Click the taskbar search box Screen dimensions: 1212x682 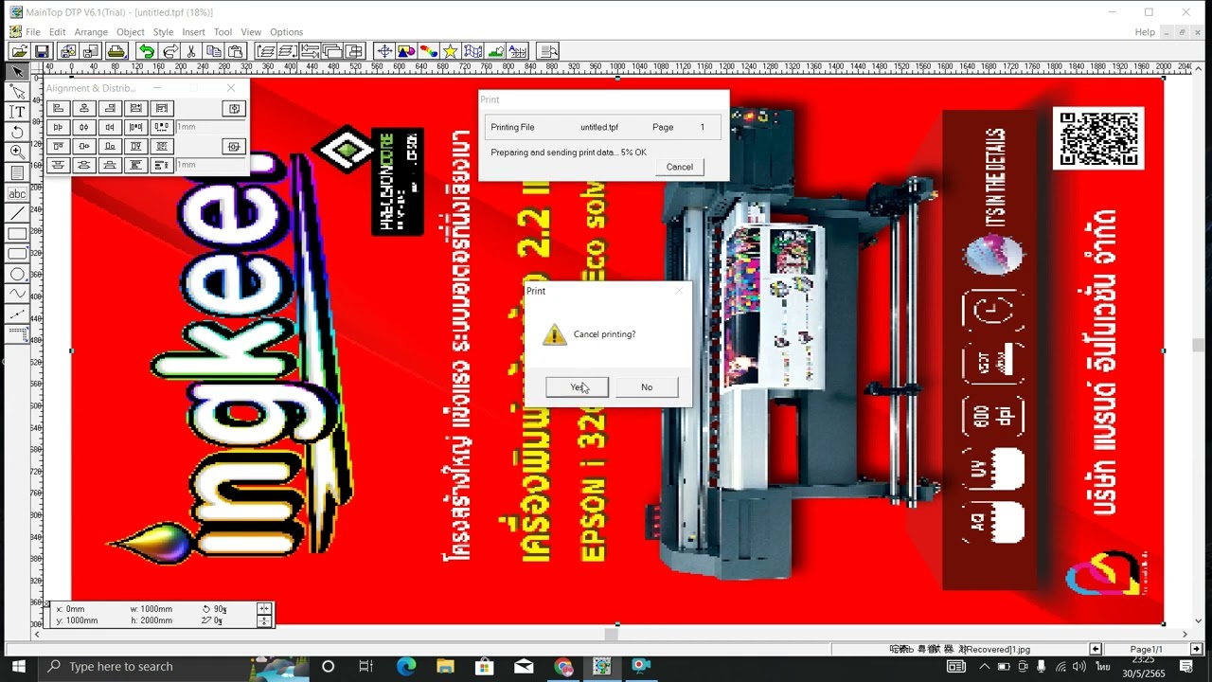(172, 666)
